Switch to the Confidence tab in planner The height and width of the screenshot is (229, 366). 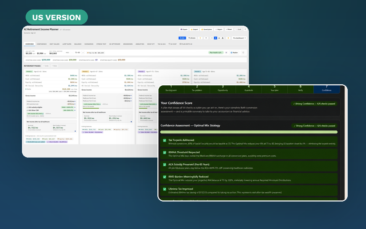point(42,44)
